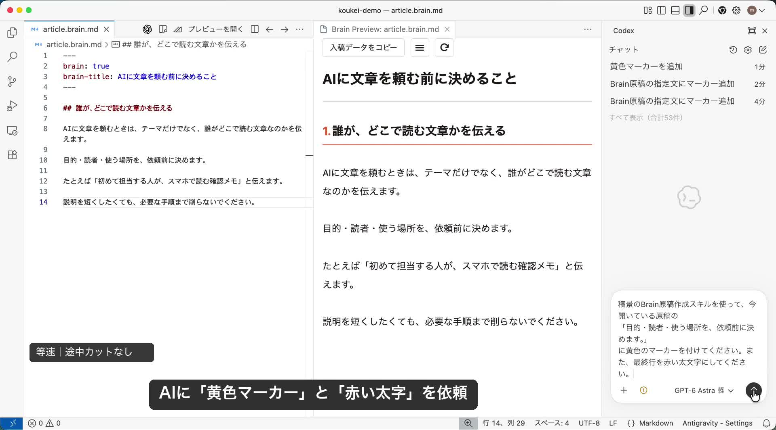Expand the account avatar dropdown

[756, 10]
